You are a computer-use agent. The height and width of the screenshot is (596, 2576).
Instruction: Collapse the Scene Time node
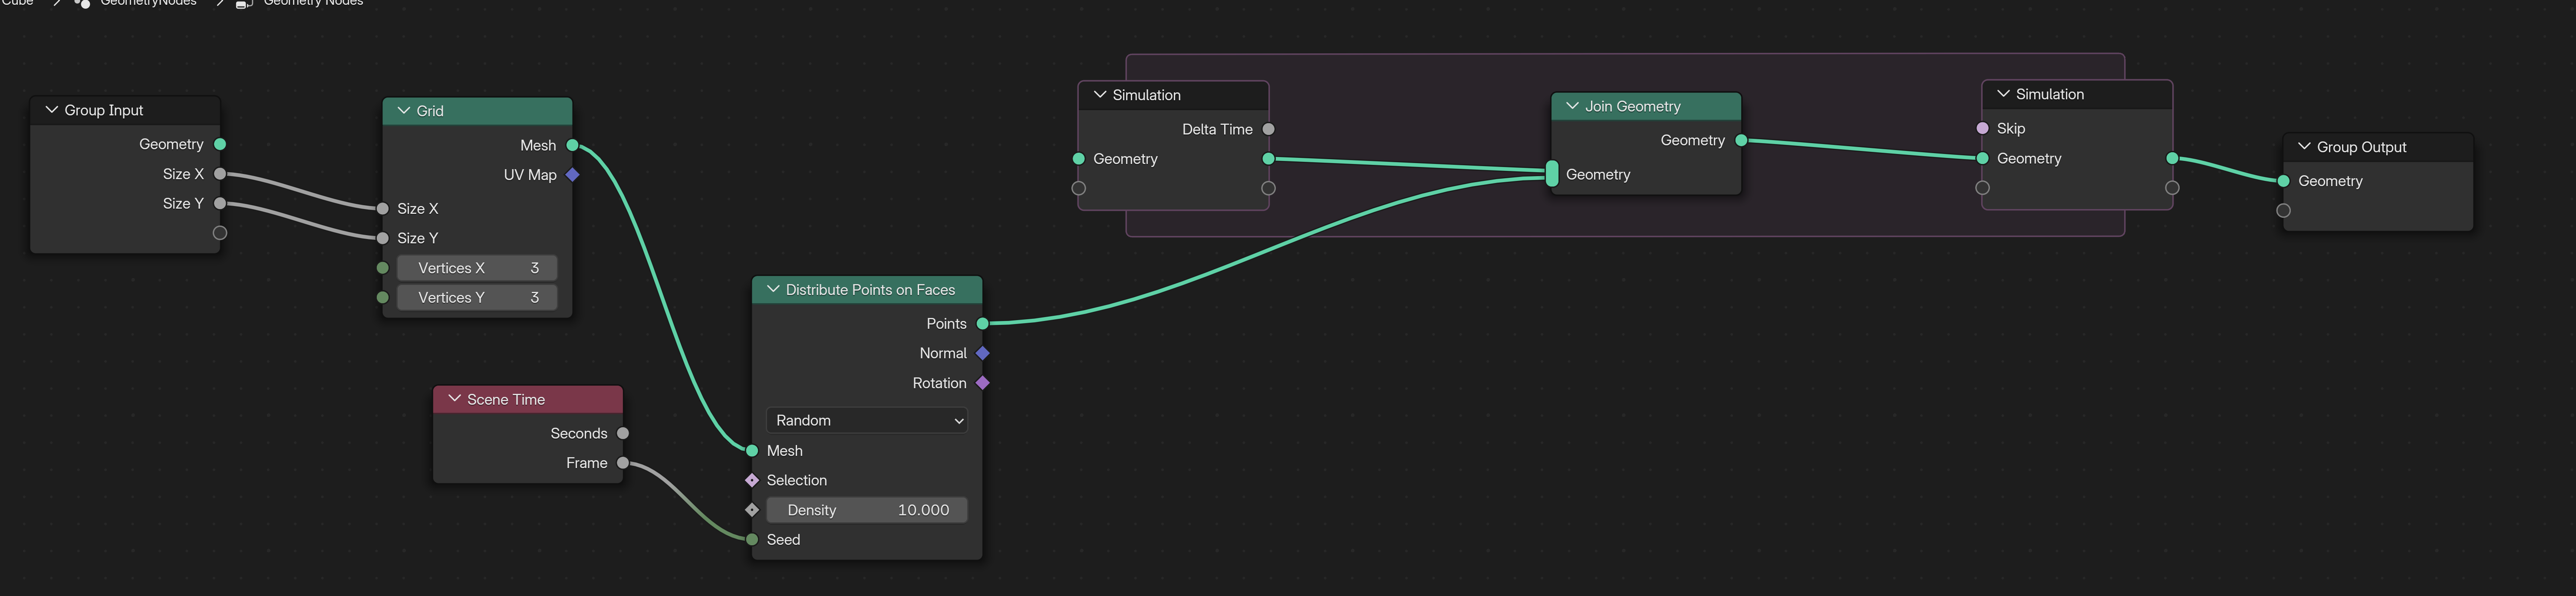click(x=454, y=399)
